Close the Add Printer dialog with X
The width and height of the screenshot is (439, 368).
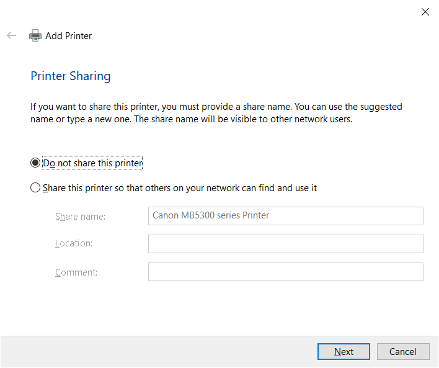[425, 12]
